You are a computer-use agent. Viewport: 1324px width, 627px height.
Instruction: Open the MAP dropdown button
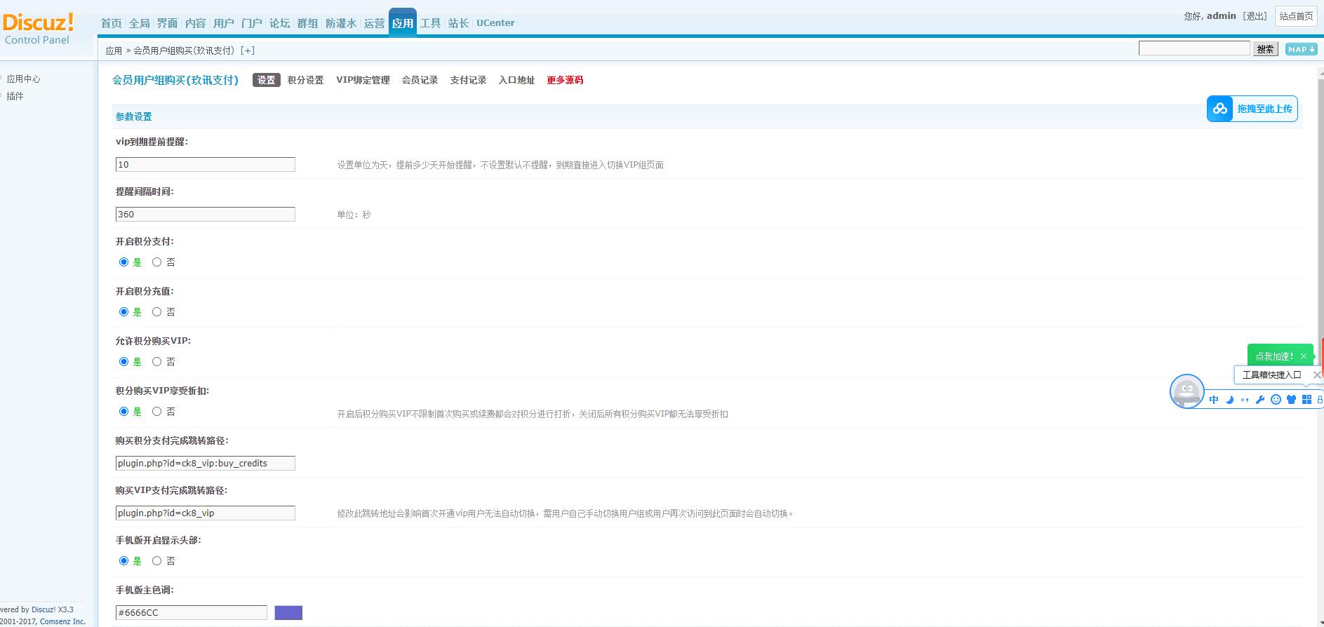(x=1301, y=49)
